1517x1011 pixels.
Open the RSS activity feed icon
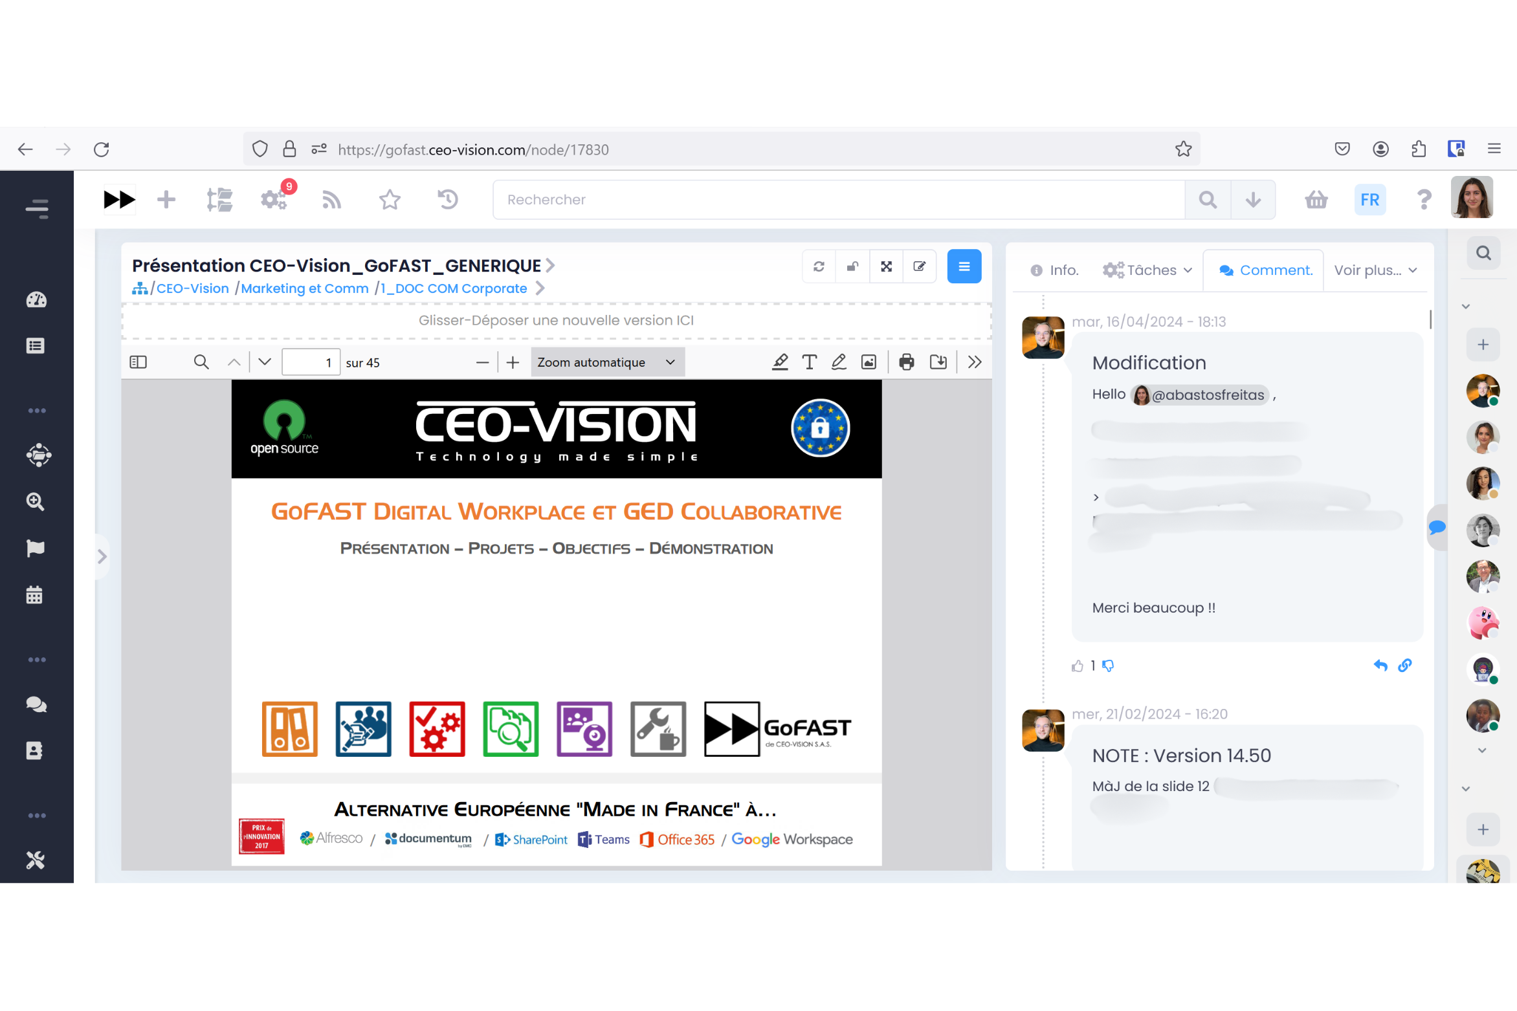pyautogui.click(x=331, y=200)
